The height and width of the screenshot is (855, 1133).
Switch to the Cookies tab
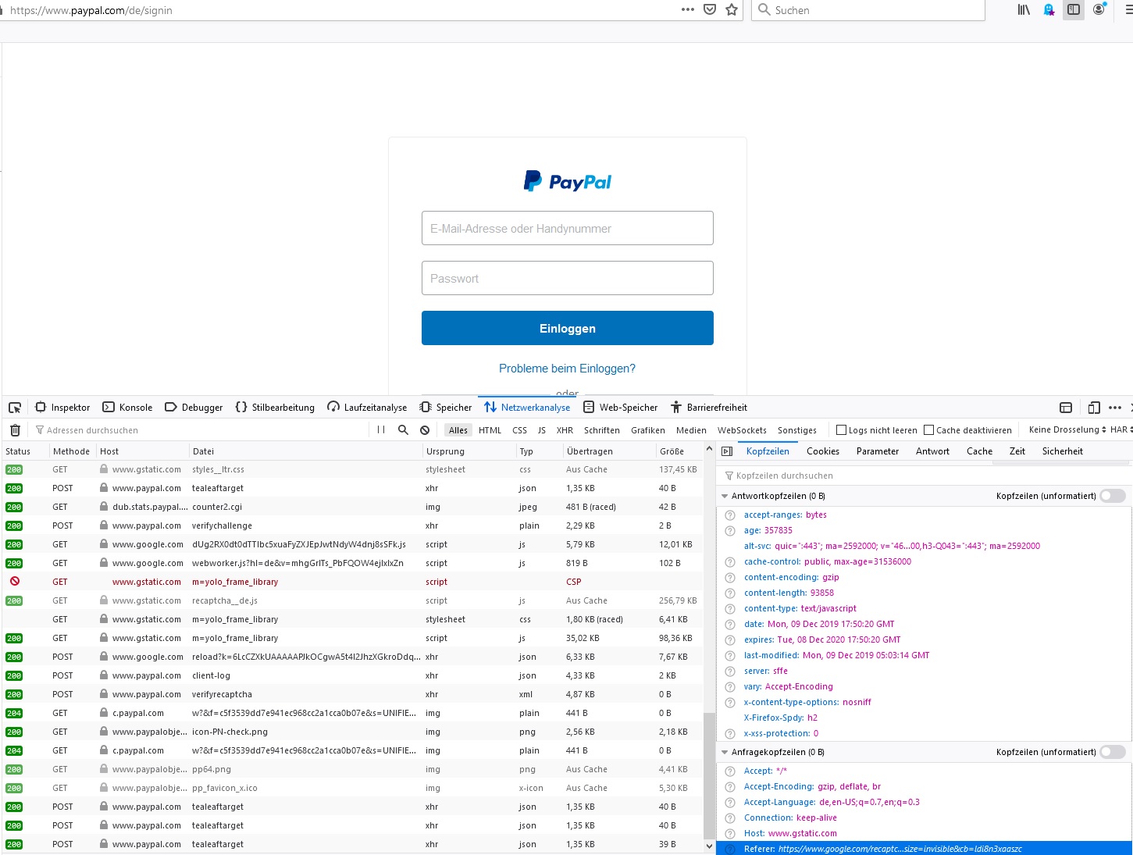pyautogui.click(x=822, y=451)
